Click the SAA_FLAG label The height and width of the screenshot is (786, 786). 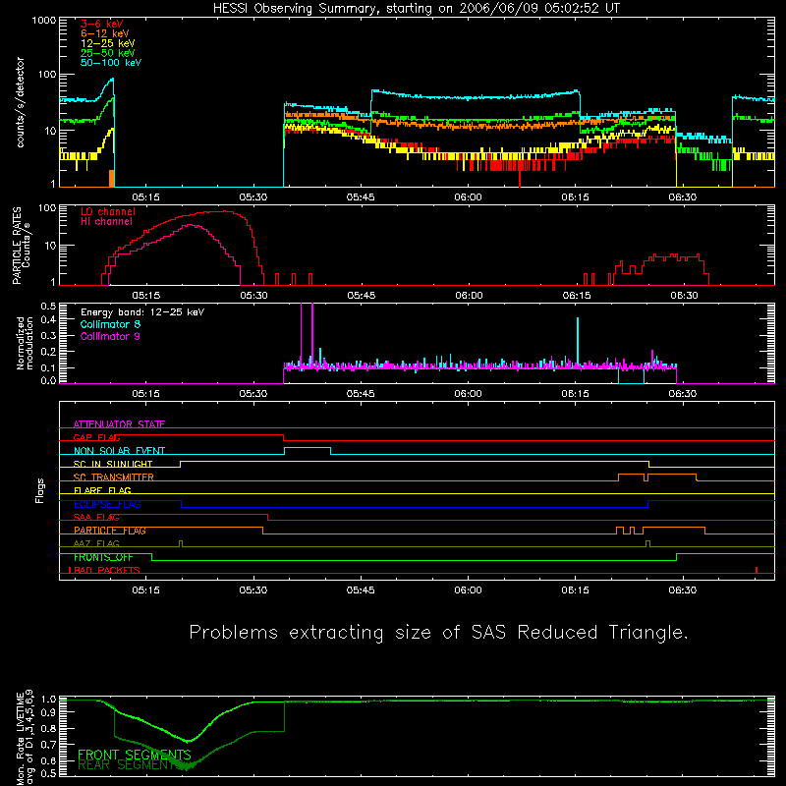pos(96,517)
